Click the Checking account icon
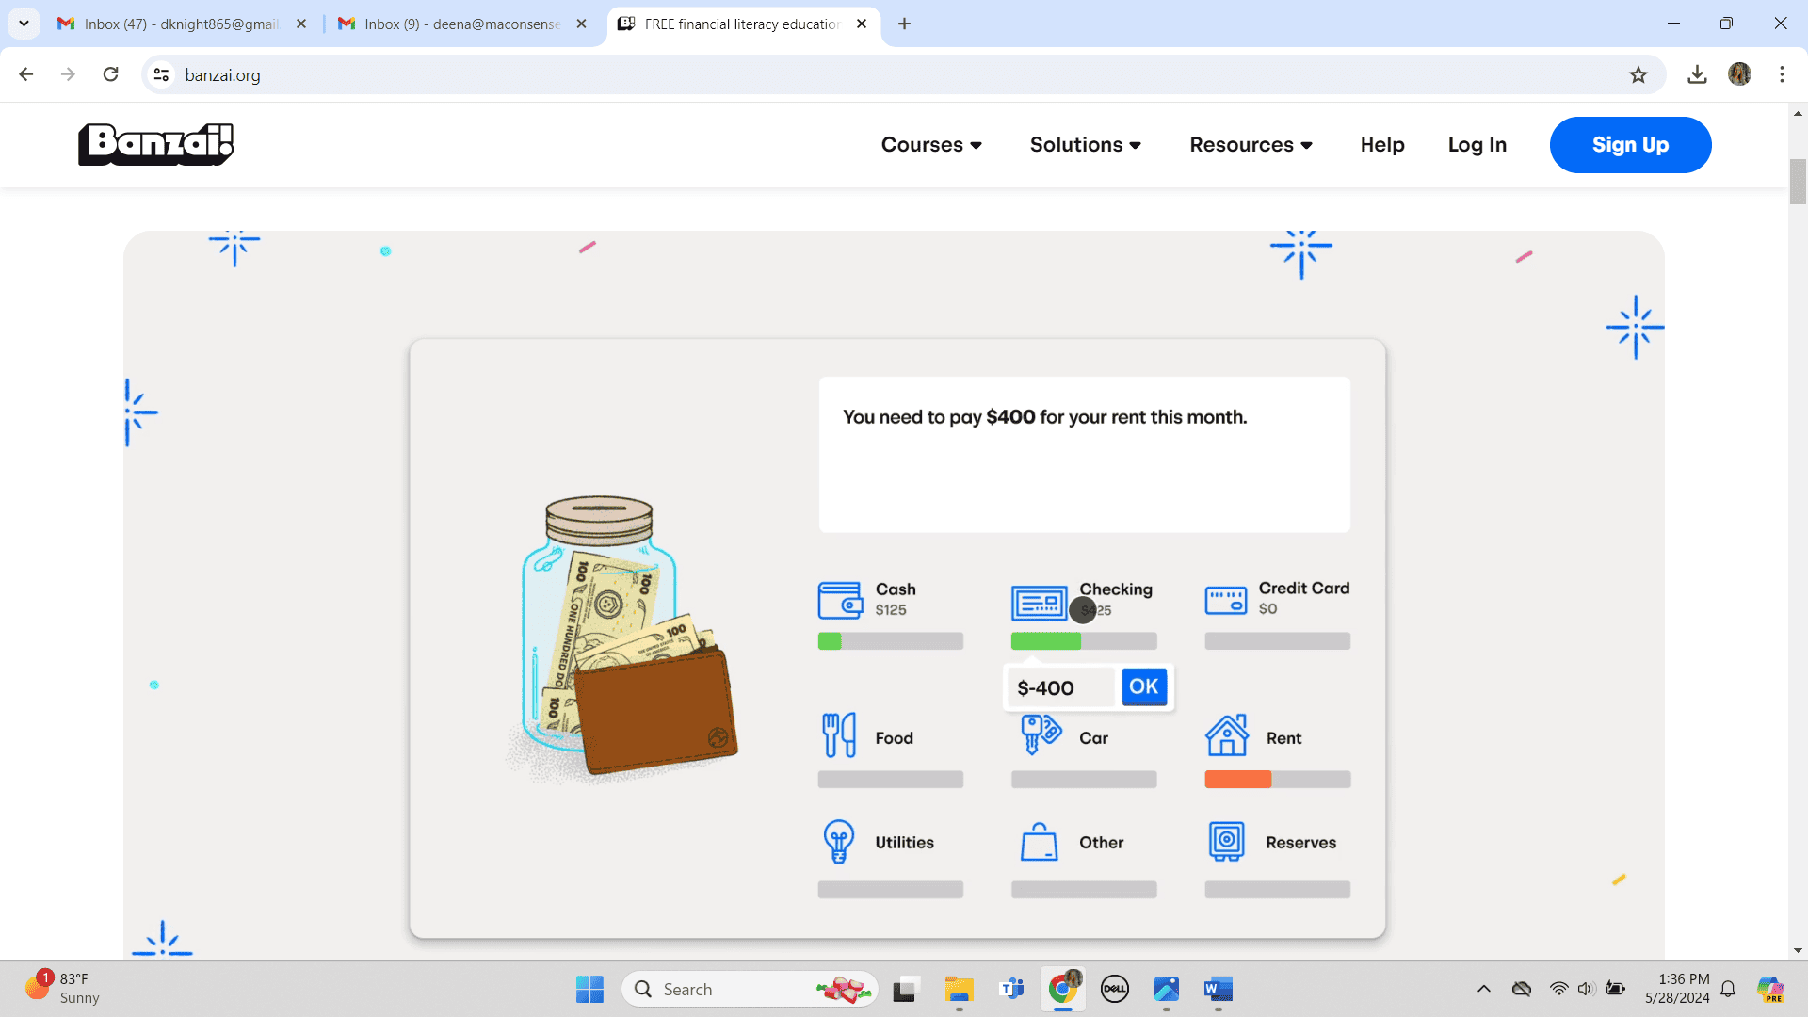Image resolution: width=1808 pixels, height=1017 pixels. point(1039,600)
